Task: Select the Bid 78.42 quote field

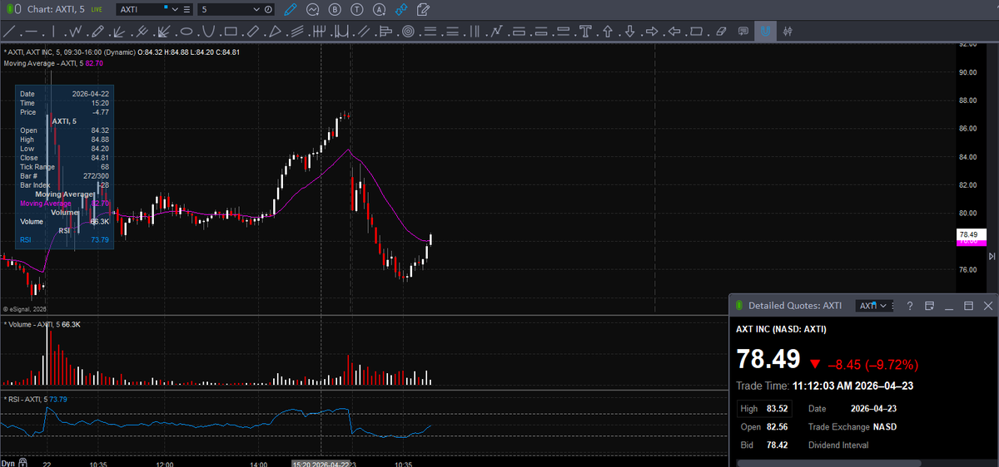Action: click(x=764, y=445)
